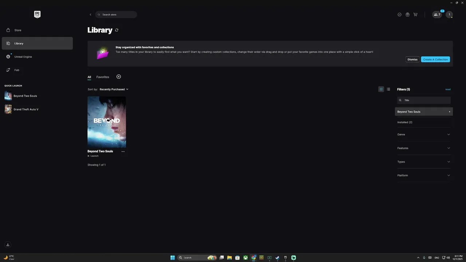Expand the Genre filter
Viewport: 466px width, 262px height.
tap(424, 135)
